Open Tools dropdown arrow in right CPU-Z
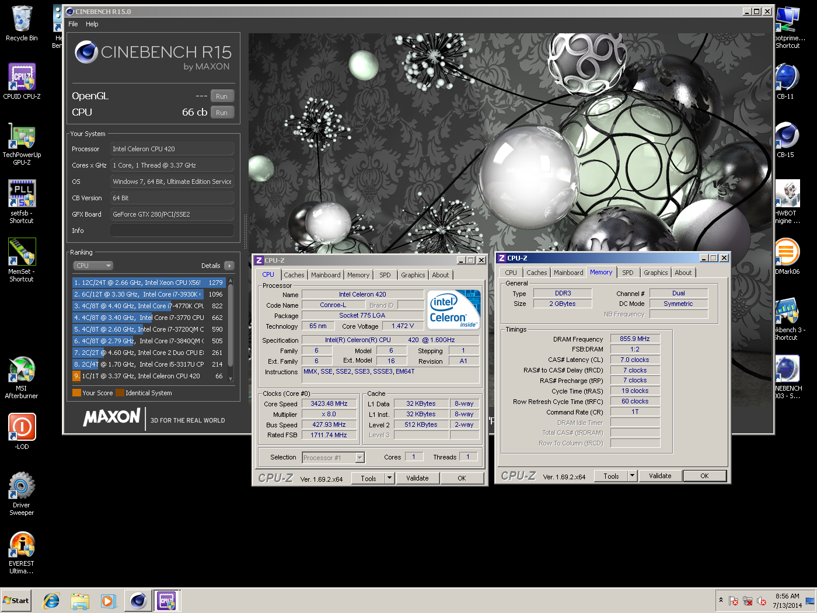This screenshot has height=613, width=817. pyautogui.click(x=632, y=476)
